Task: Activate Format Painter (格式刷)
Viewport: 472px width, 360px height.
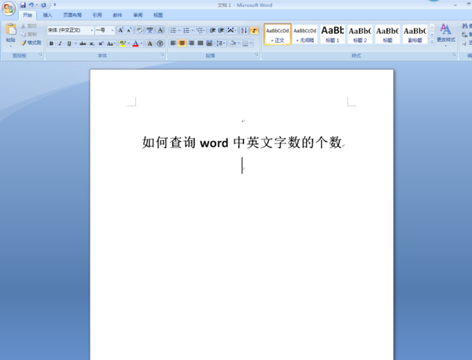Action: click(31, 43)
